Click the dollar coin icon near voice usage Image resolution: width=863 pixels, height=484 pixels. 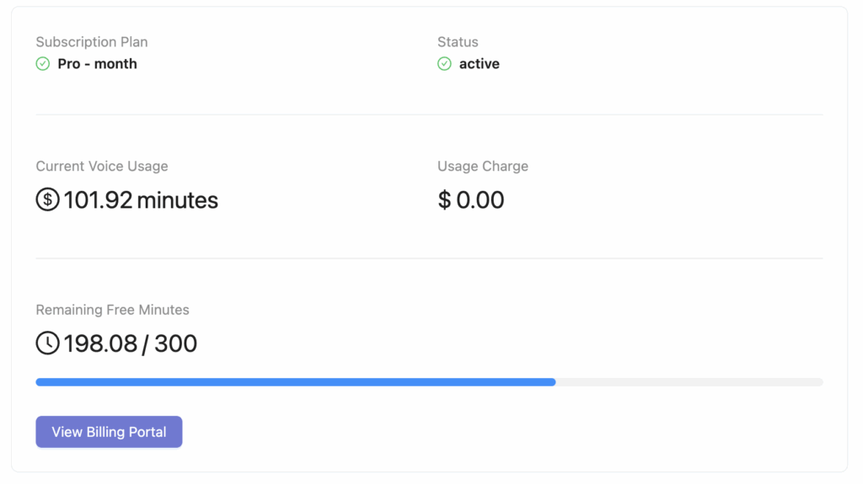pyautogui.click(x=48, y=199)
